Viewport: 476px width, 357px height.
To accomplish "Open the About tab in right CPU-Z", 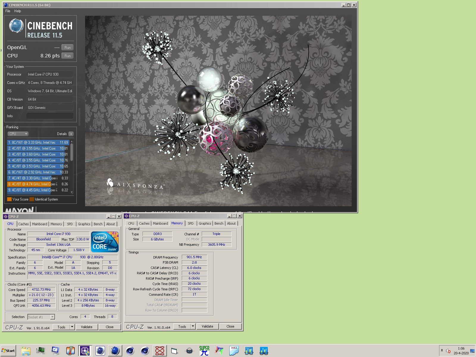I will [x=231, y=223].
